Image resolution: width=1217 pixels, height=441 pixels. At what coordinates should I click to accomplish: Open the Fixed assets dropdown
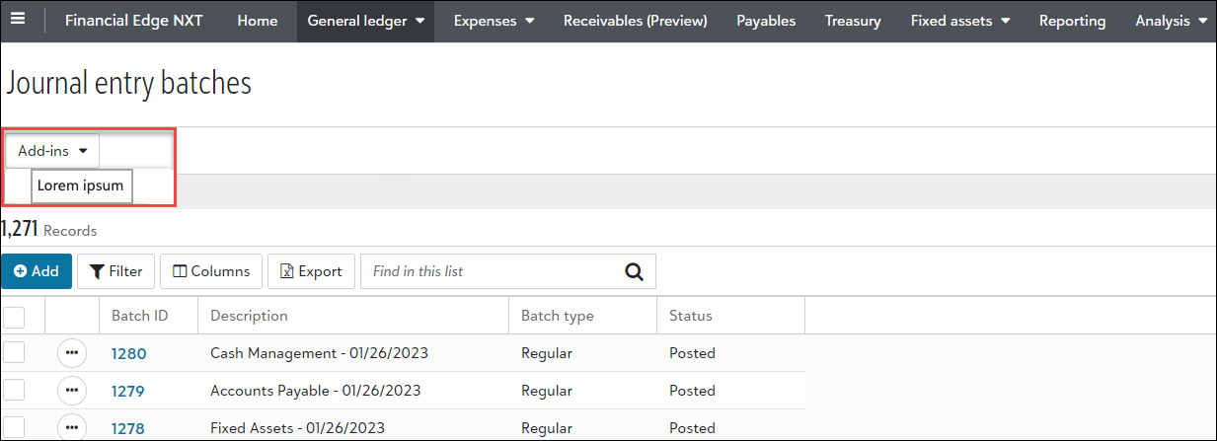click(x=959, y=21)
